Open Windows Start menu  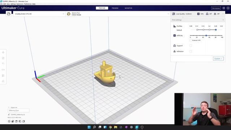(89, 127)
